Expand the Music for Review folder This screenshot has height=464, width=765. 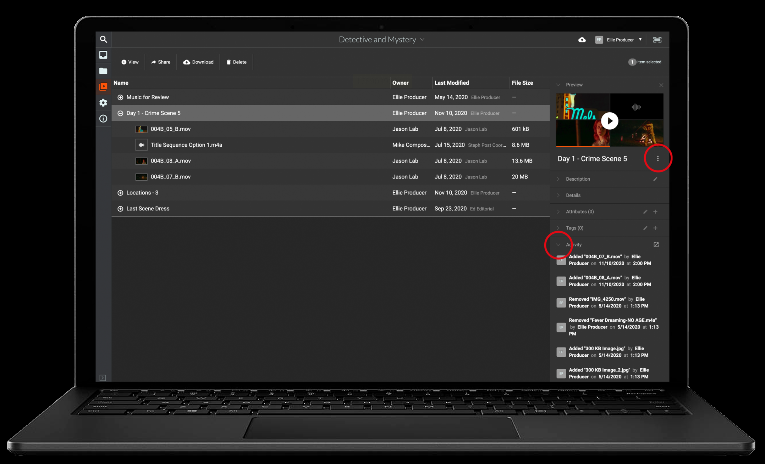[120, 97]
